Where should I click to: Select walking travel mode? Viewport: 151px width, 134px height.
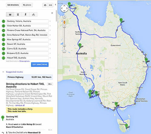(26, 15)
